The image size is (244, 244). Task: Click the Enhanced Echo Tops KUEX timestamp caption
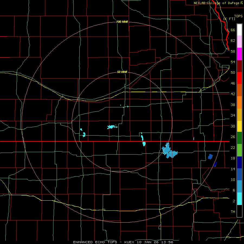(123, 242)
